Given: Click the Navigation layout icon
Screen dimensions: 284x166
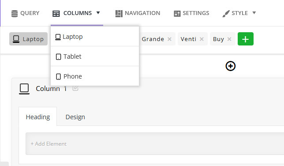Looking at the screenshot, I should pos(119,14).
